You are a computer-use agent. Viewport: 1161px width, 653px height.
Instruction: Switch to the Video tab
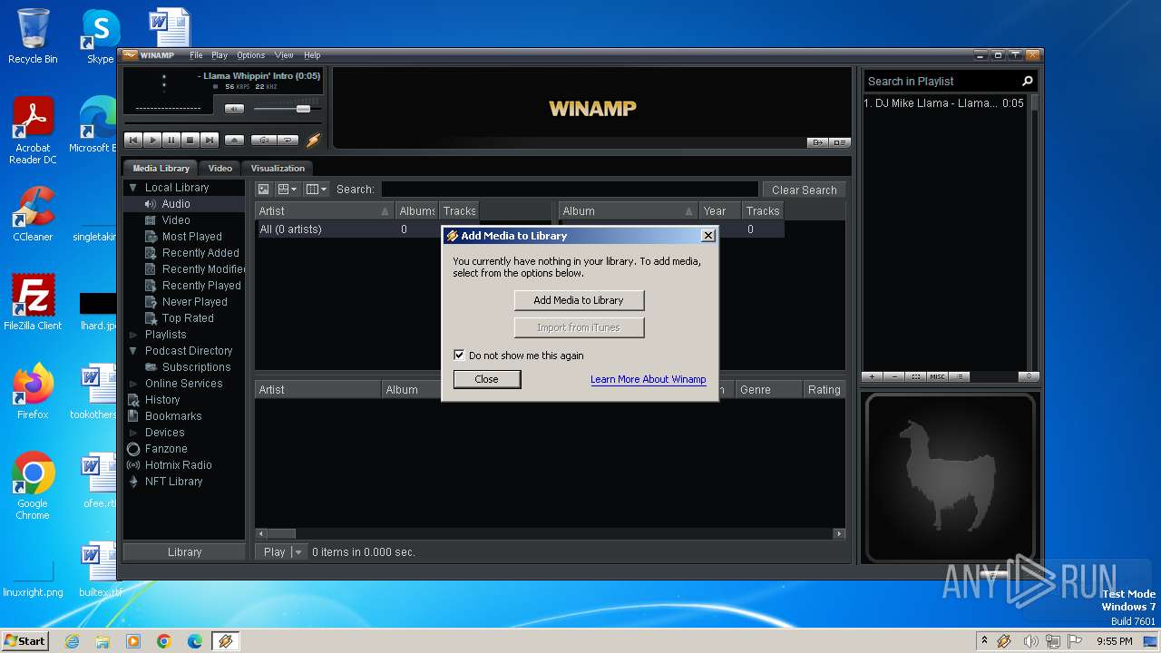pos(220,168)
